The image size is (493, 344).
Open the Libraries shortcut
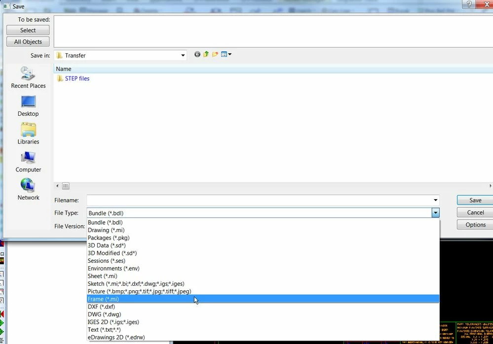[28, 134]
